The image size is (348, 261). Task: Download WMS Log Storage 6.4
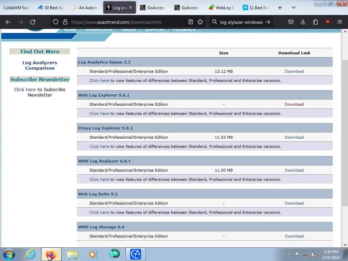[294, 236]
